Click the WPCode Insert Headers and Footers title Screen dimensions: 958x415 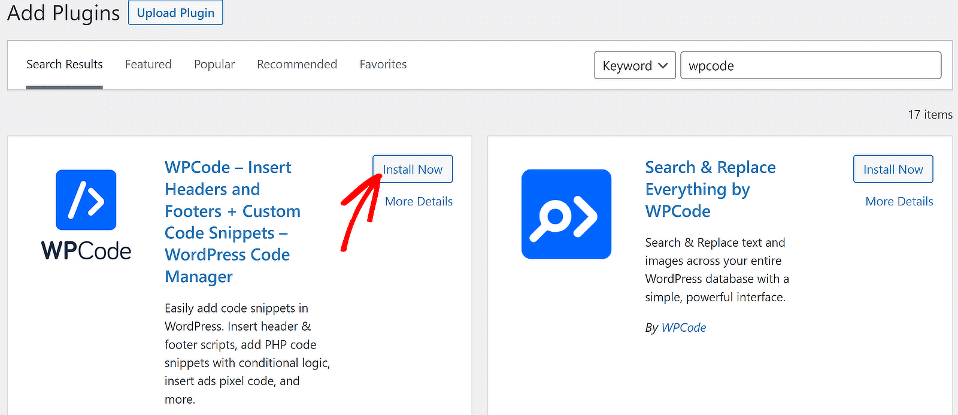(232, 222)
